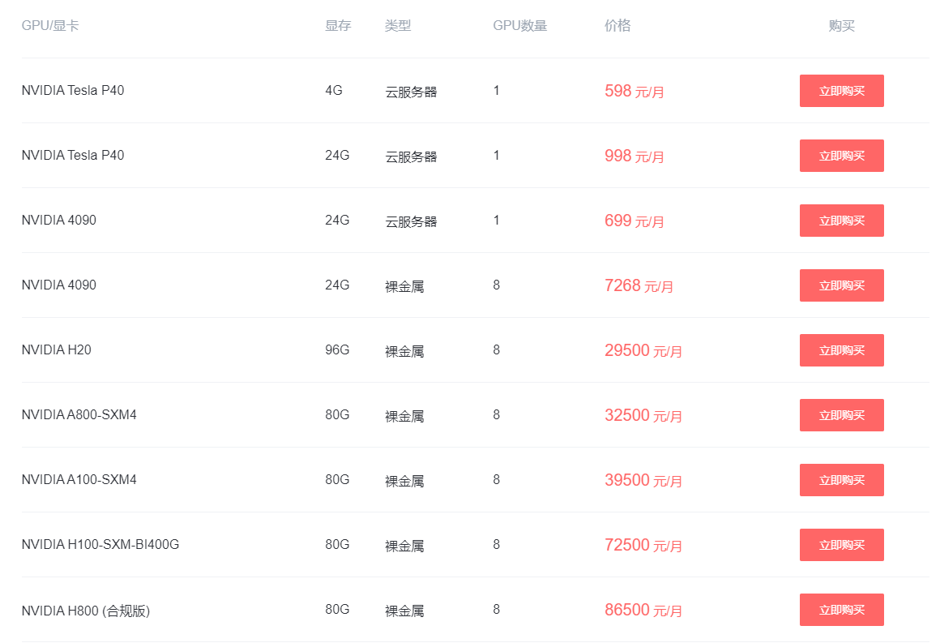The image size is (940, 643).
Task: Click the 86500 元/月 price text
Action: pos(643,610)
